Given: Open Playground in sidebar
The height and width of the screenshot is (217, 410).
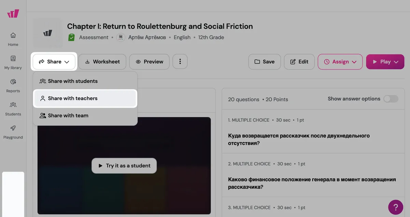Looking at the screenshot, I should (13, 132).
